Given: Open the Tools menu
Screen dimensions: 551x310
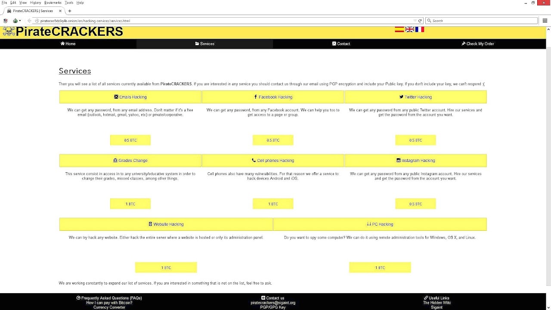Looking at the screenshot, I should (69, 3).
